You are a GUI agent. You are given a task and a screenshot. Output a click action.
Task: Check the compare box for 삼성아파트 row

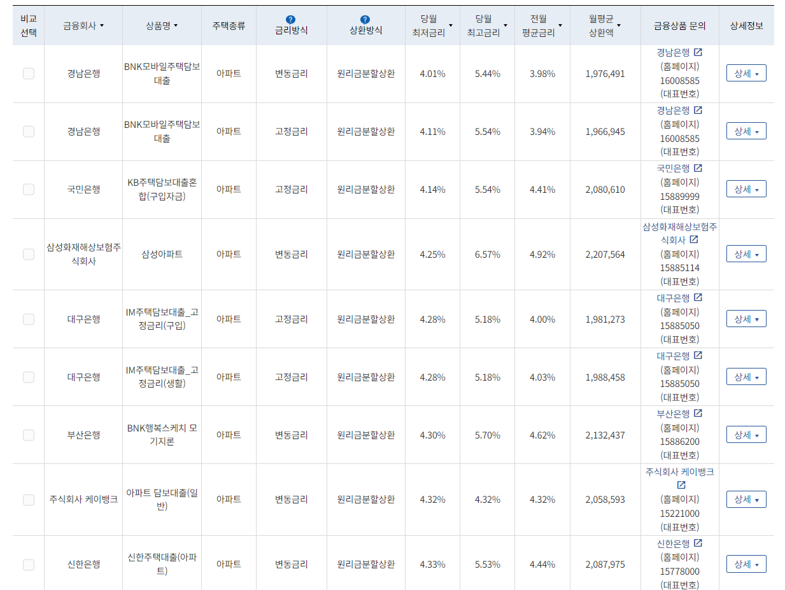point(29,255)
